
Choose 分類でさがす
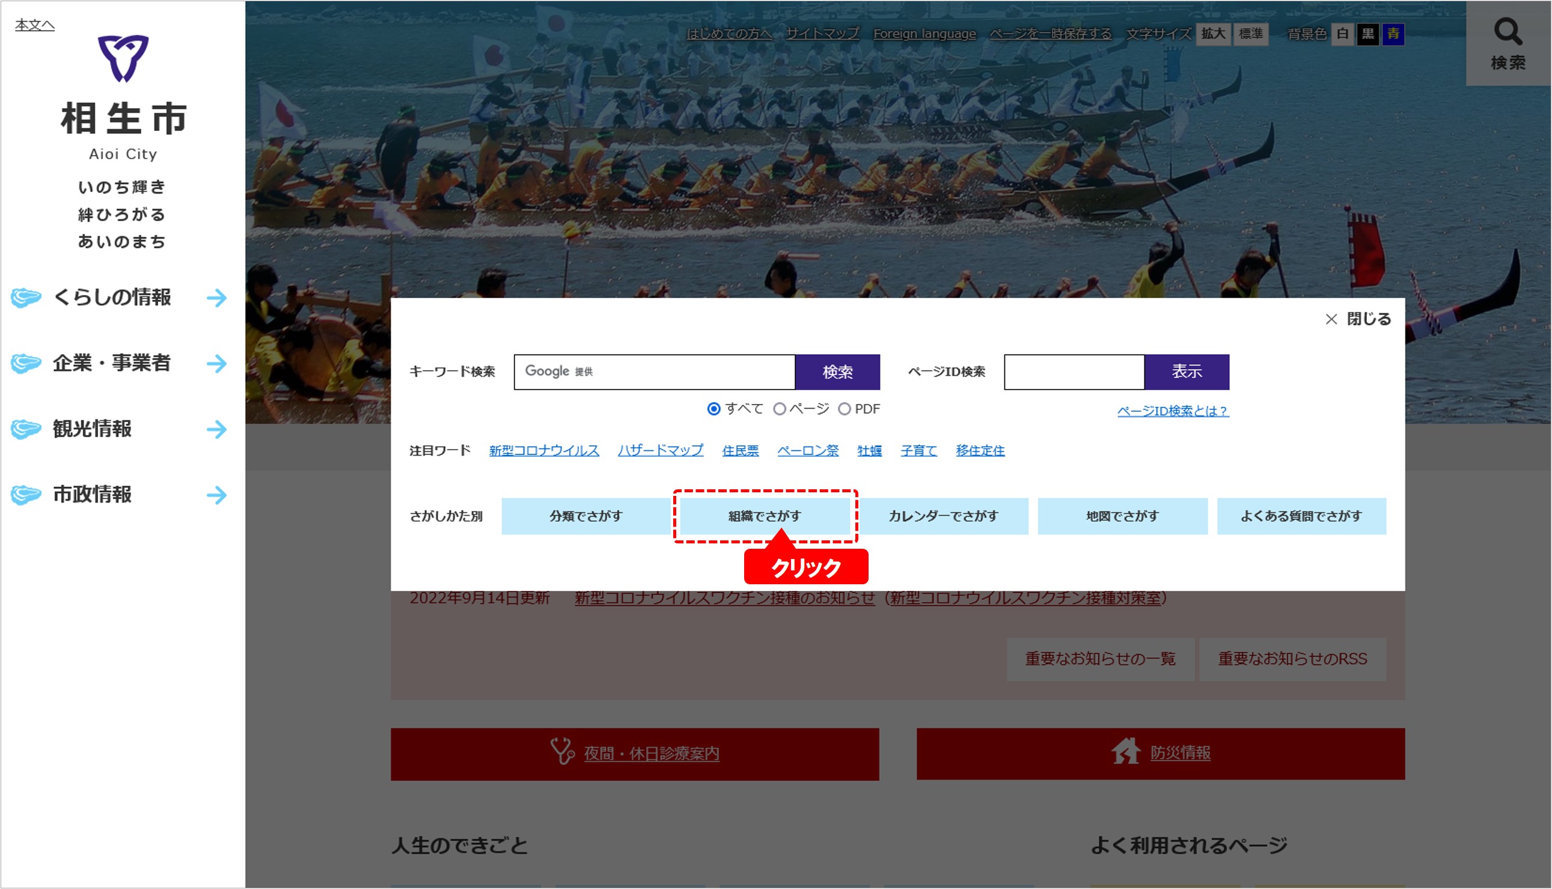point(586,516)
